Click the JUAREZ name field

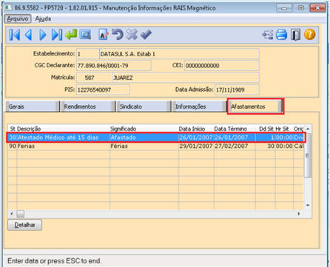(x=186, y=78)
